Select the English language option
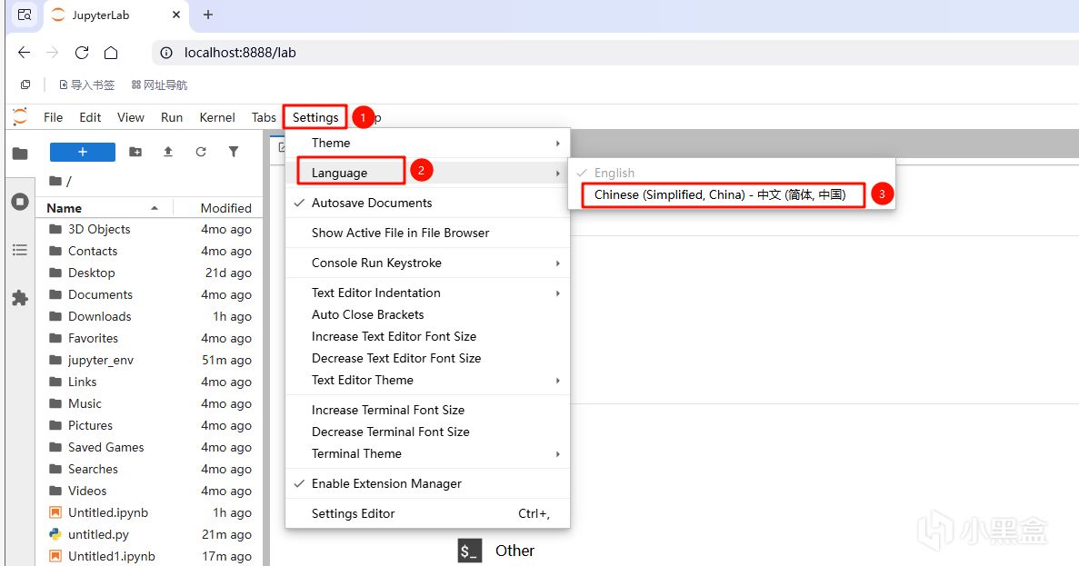The width and height of the screenshot is (1079, 566). (x=732, y=173)
